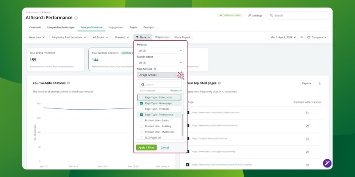Click the wrench icon in Settings button

[x=249, y=15]
